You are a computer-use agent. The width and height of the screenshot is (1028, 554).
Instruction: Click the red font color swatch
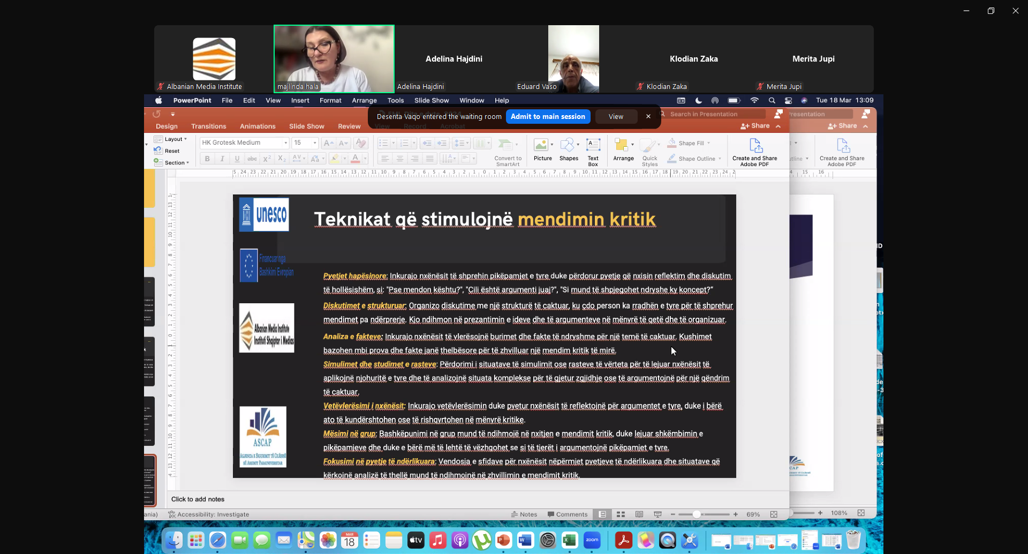355,159
